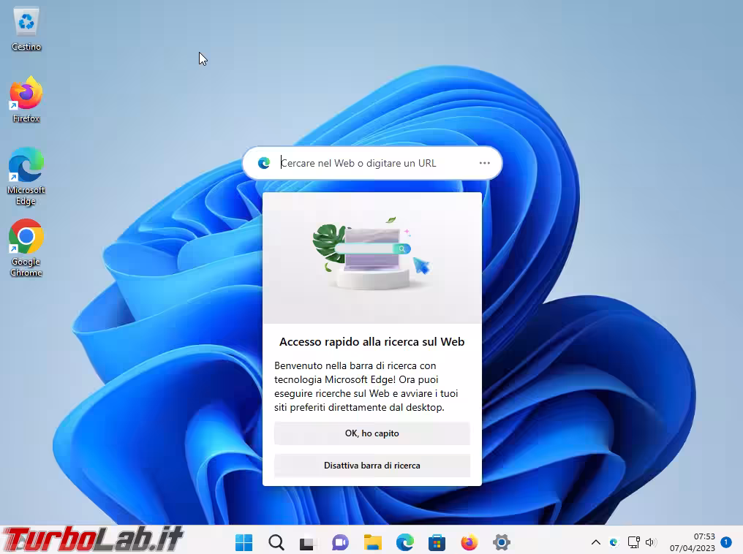Open the clock and date panel
This screenshot has width=743, height=554.
(694, 542)
